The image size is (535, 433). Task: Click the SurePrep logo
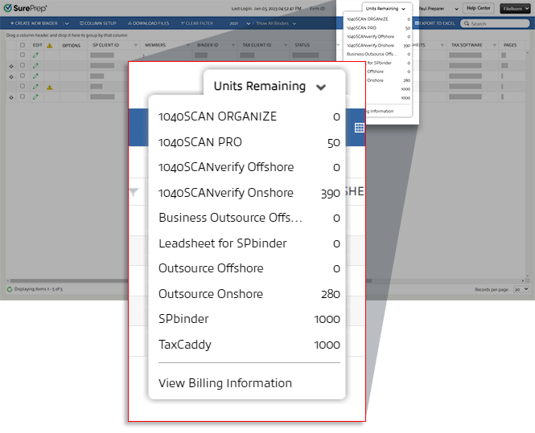[x=25, y=8]
